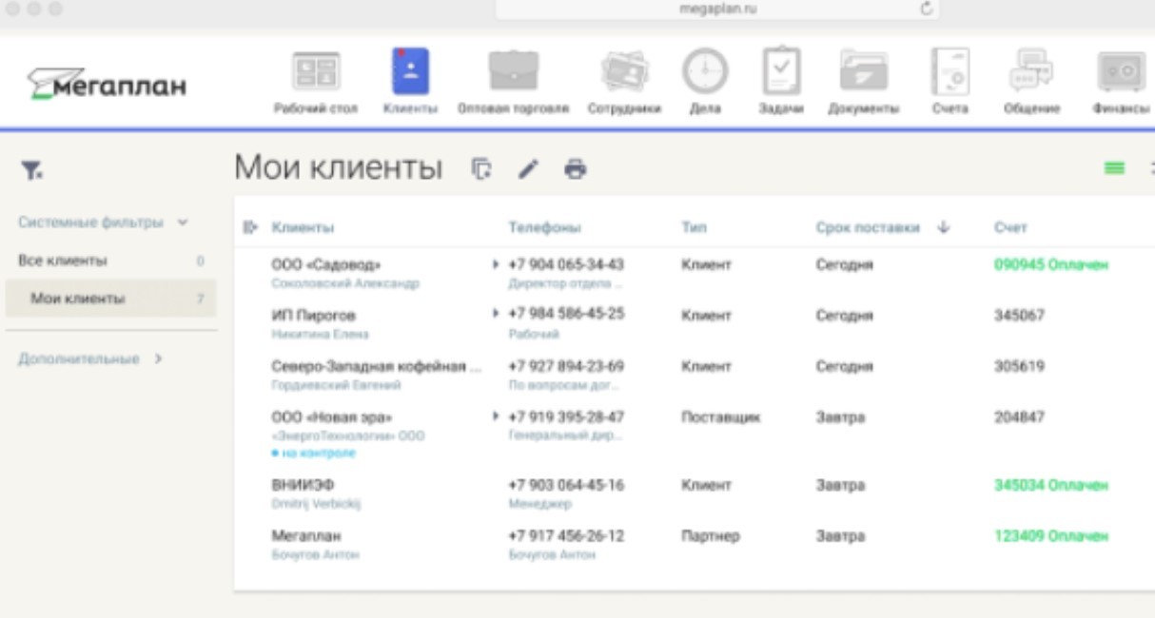Open the Дела clock icon
Viewport: 1155px width, 618px height.
tap(704, 72)
